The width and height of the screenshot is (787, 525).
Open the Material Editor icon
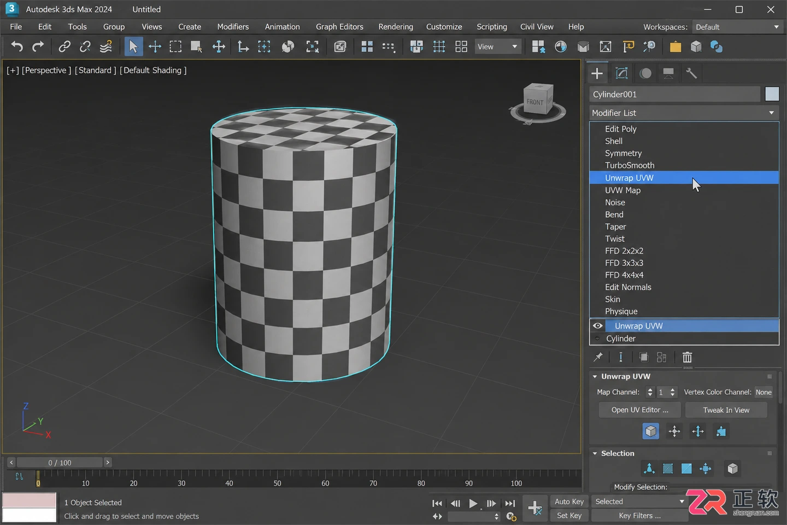coord(561,47)
